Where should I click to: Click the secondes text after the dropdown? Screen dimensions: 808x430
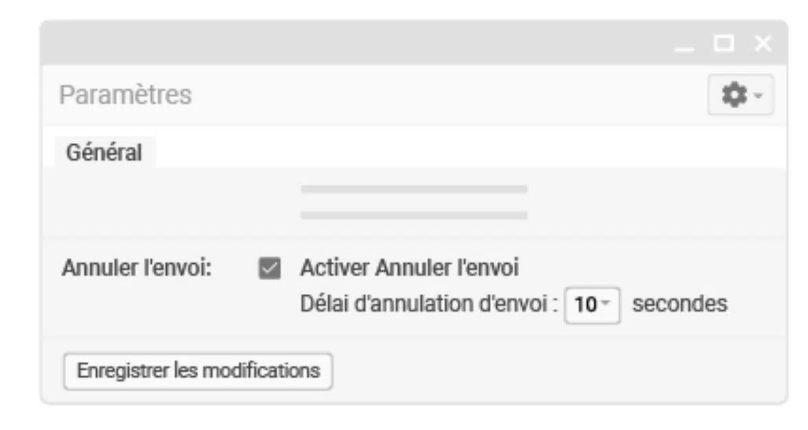pyautogui.click(x=680, y=304)
